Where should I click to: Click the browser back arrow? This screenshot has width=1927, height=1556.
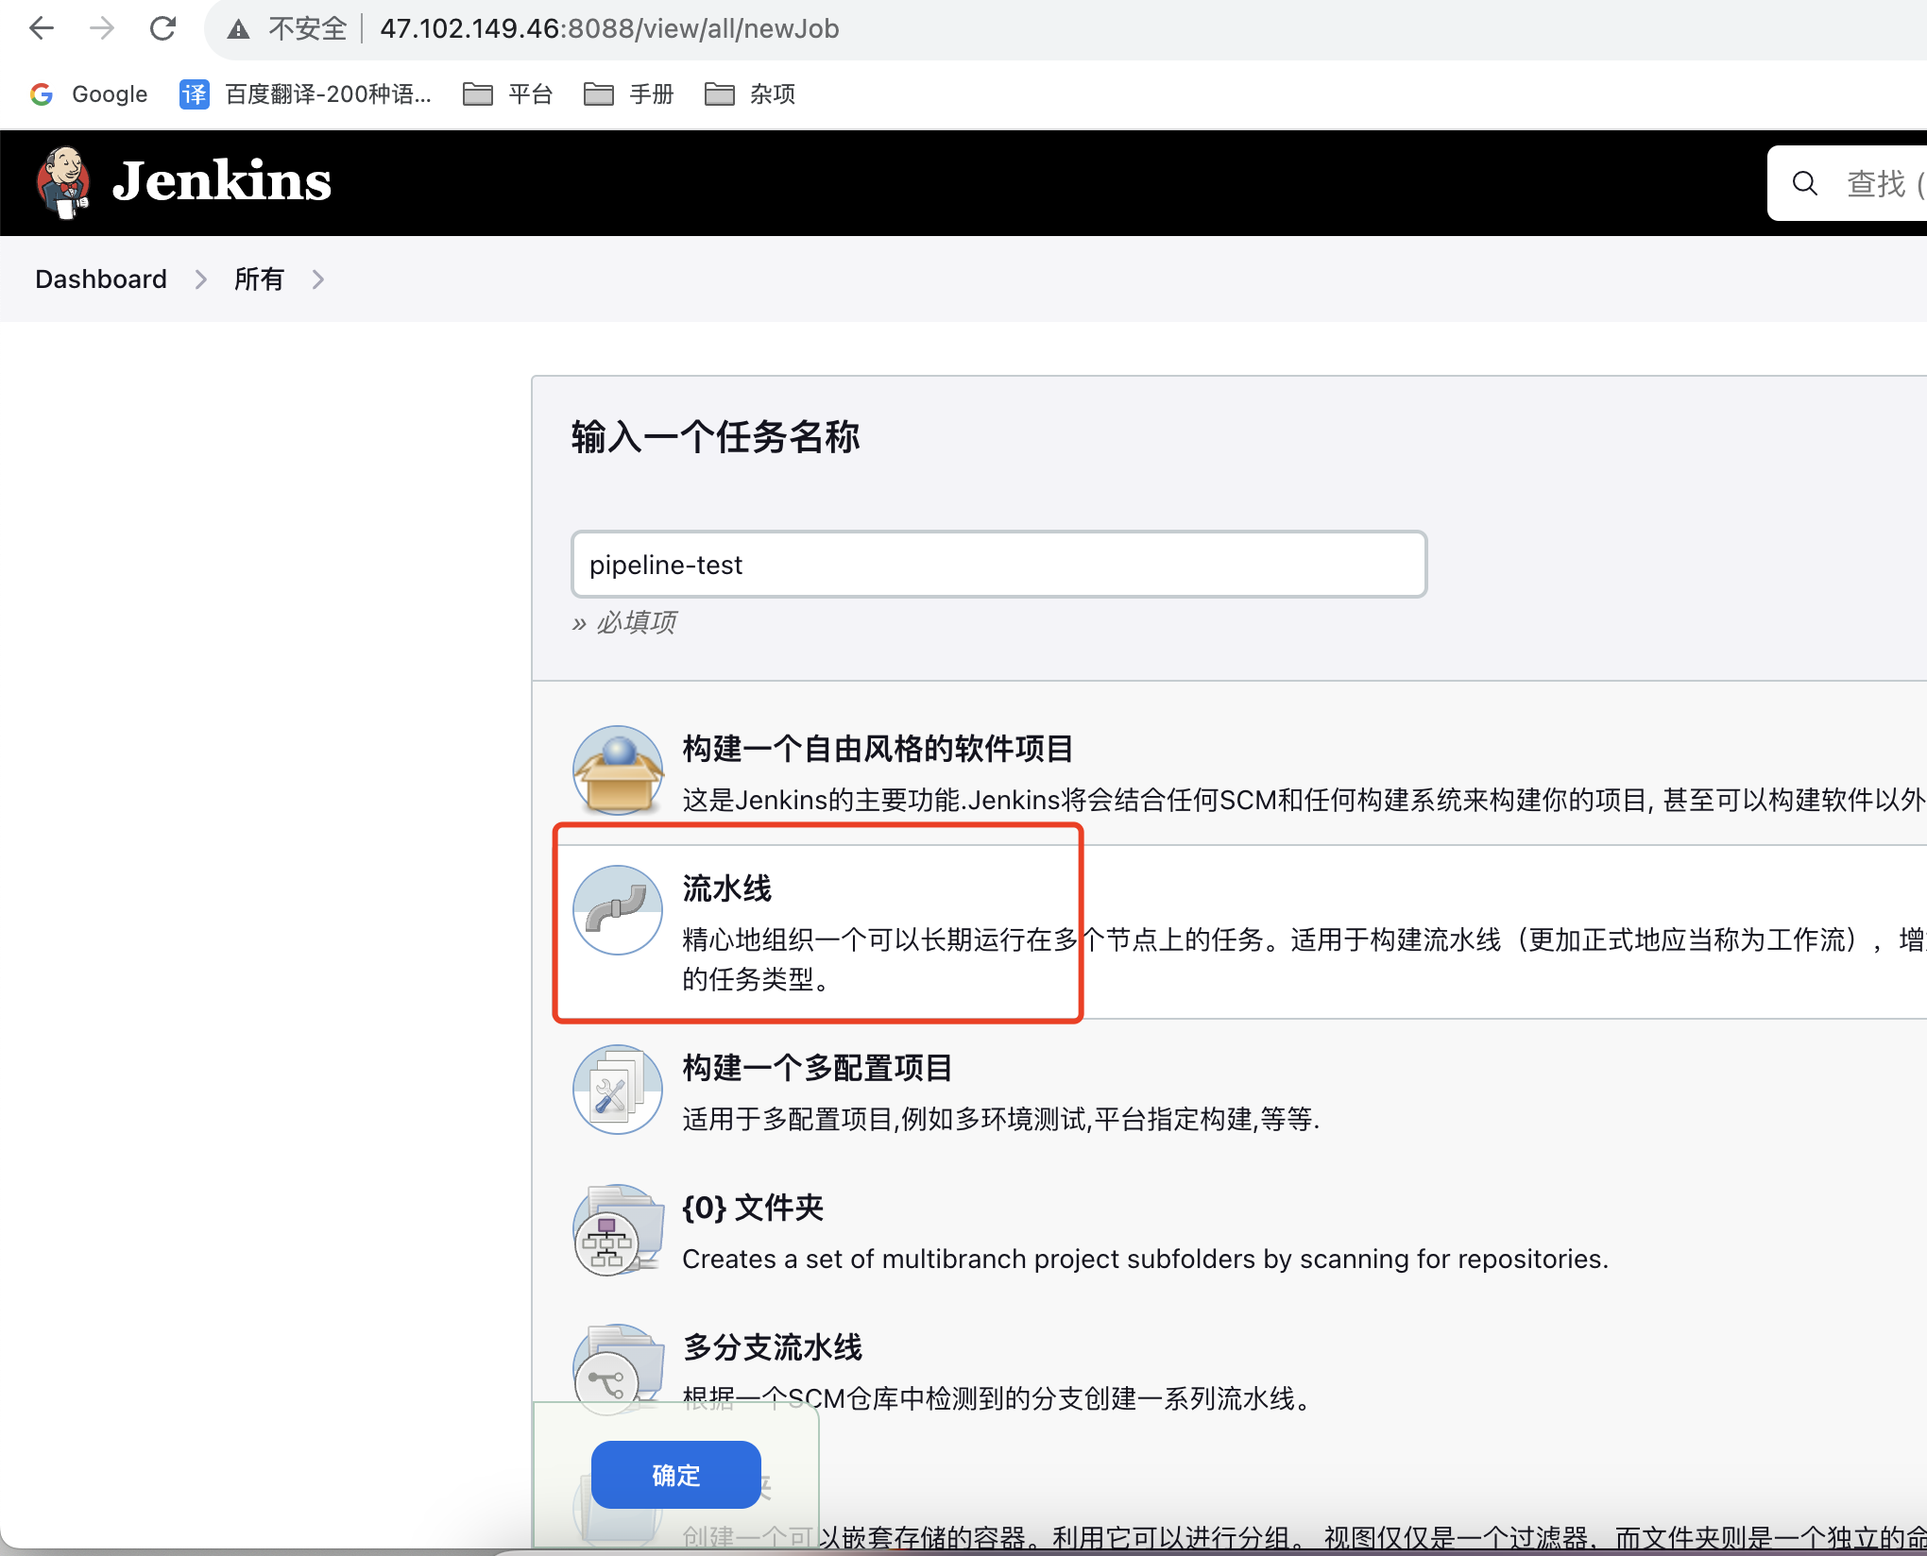point(42,28)
